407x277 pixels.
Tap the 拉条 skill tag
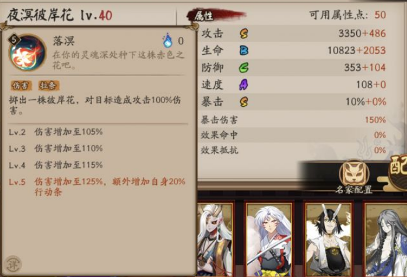click(x=48, y=85)
